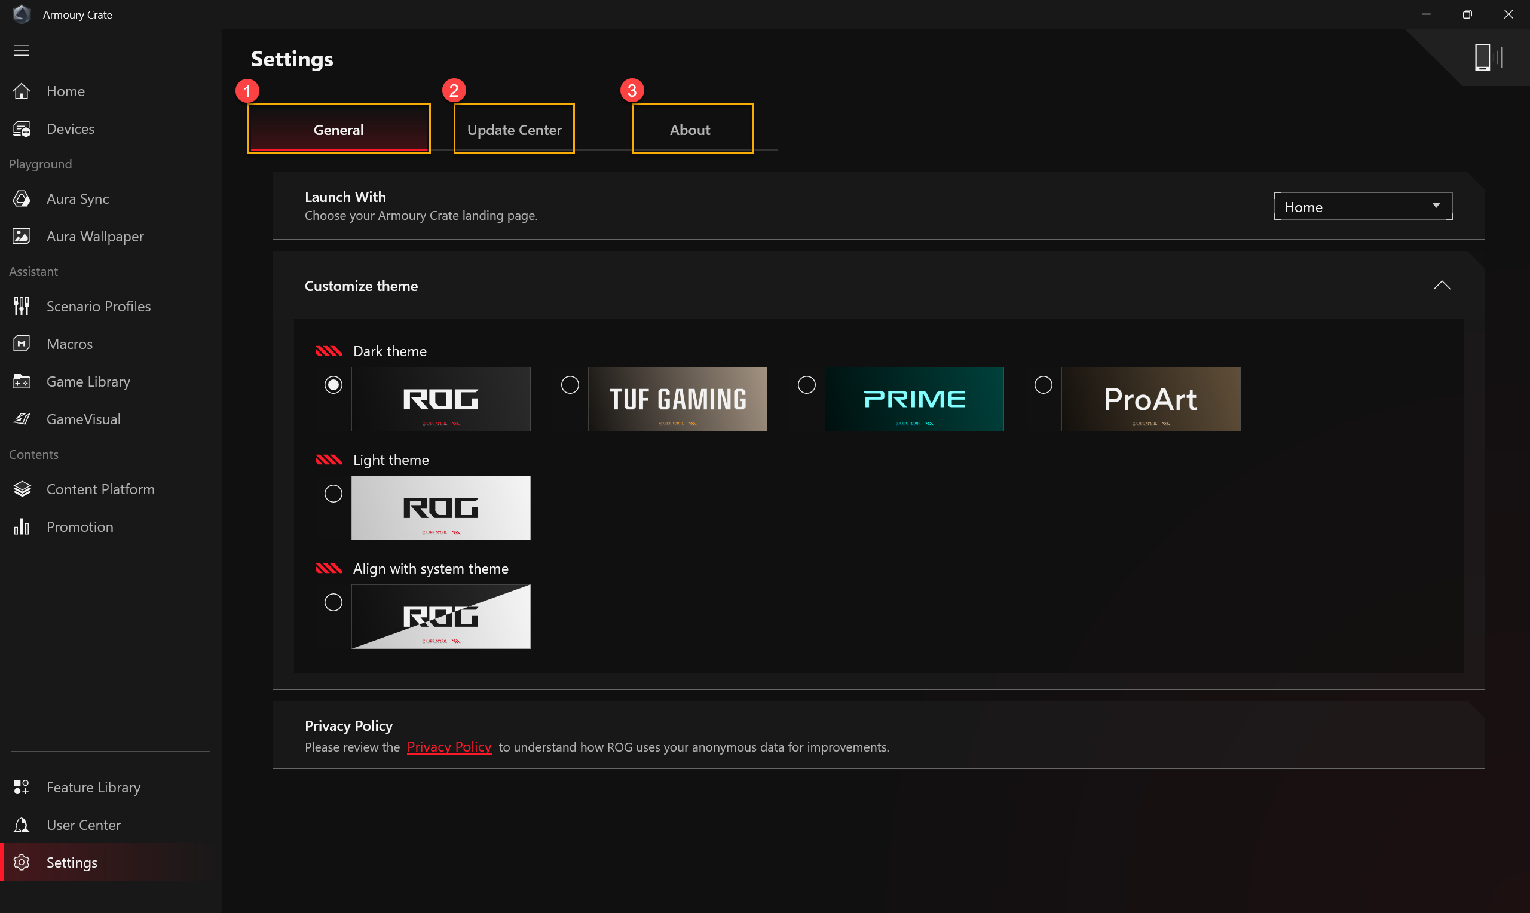Viewport: 1530px width, 913px height.
Task: Click the Promotion bar chart icon
Action: 22,526
